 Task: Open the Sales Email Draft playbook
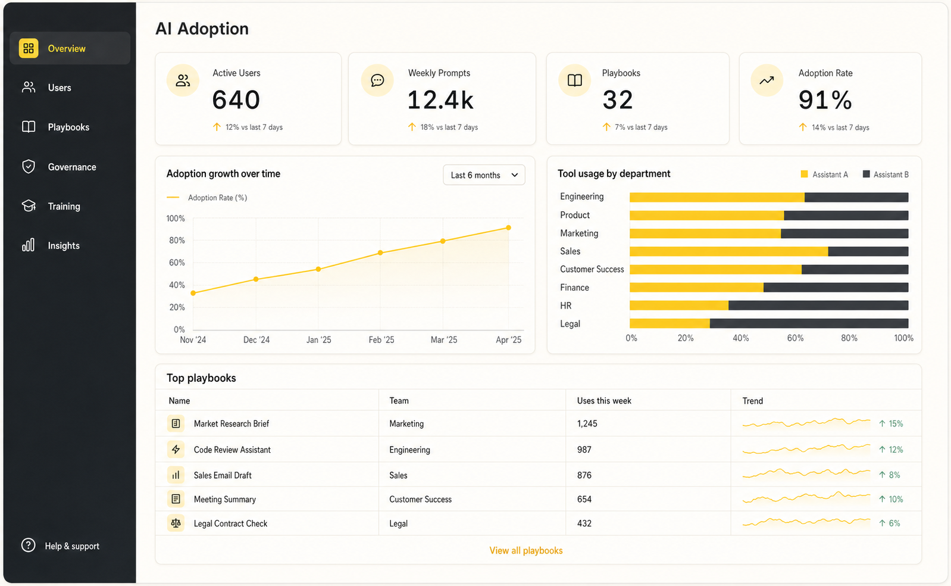223,475
